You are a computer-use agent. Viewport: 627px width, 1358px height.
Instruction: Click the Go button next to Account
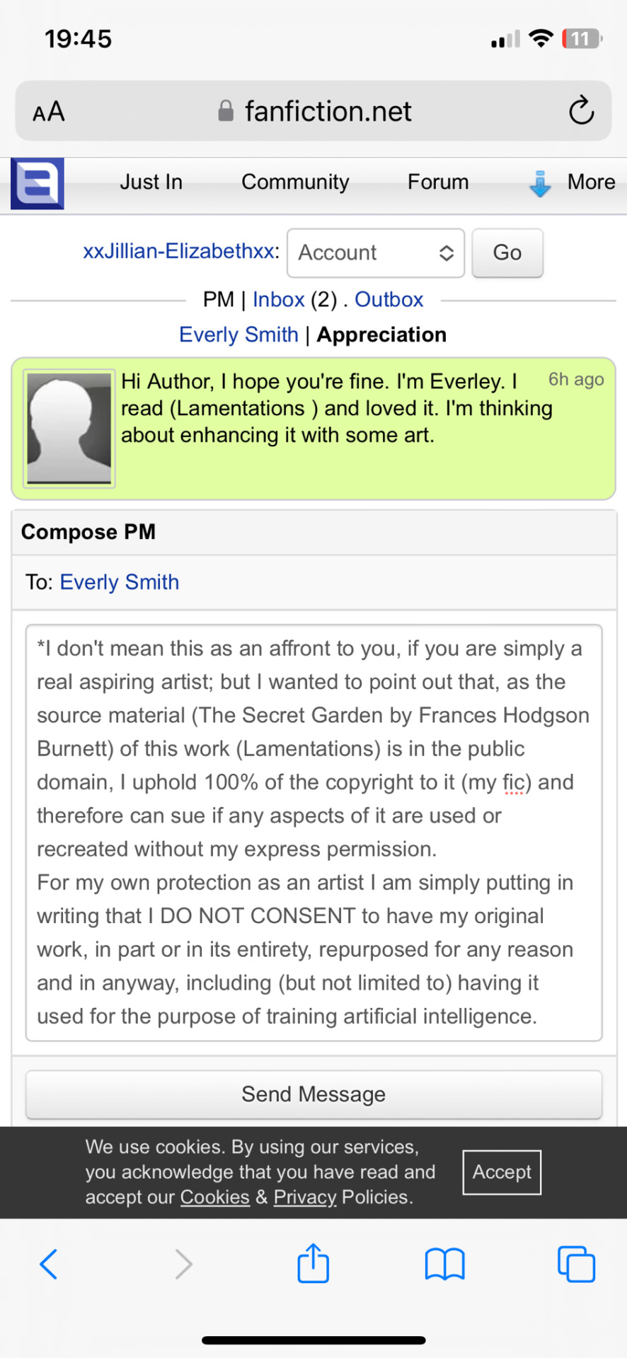coord(507,253)
